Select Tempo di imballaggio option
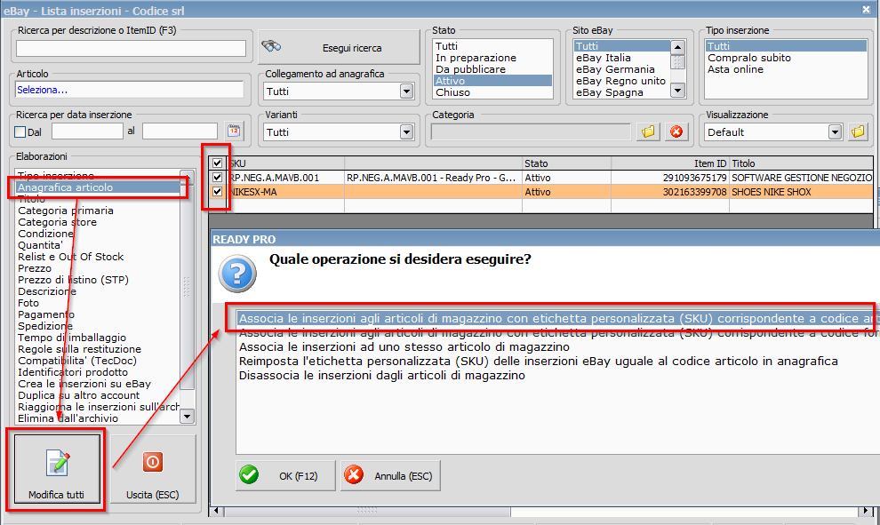The width and height of the screenshot is (880, 525). [98, 338]
